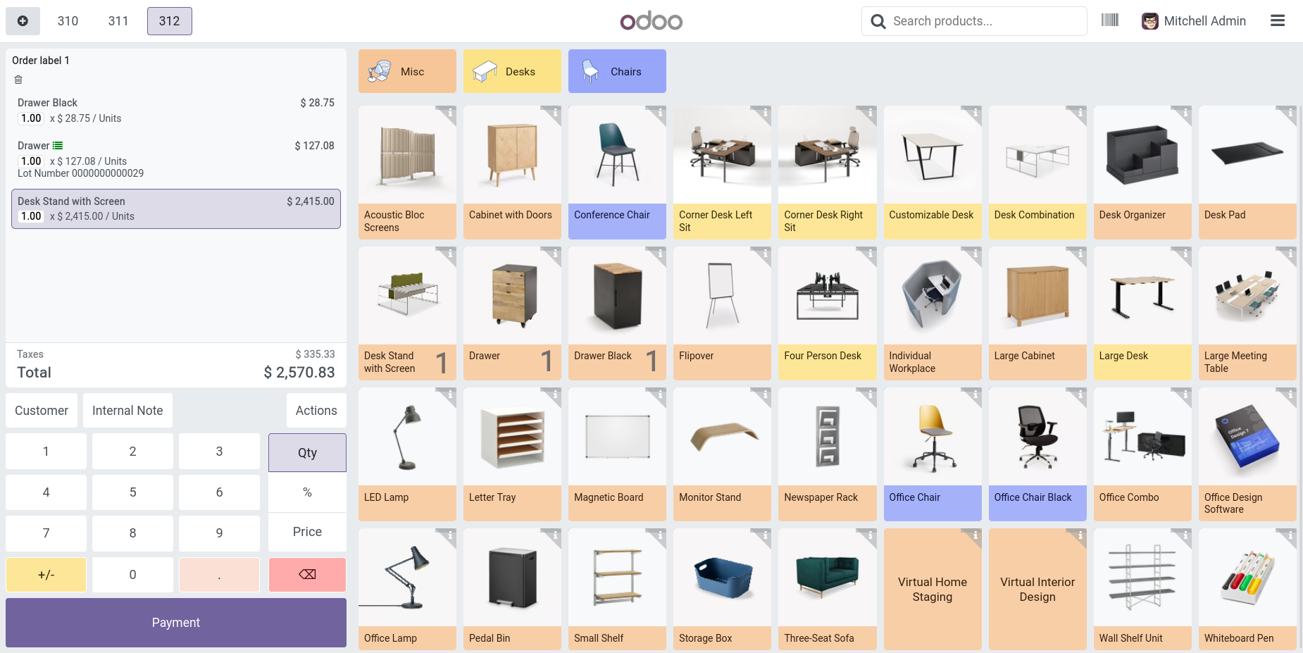
Task: Click the lot list icon next to Drawer
Action: pyautogui.click(x=58, y=146)
